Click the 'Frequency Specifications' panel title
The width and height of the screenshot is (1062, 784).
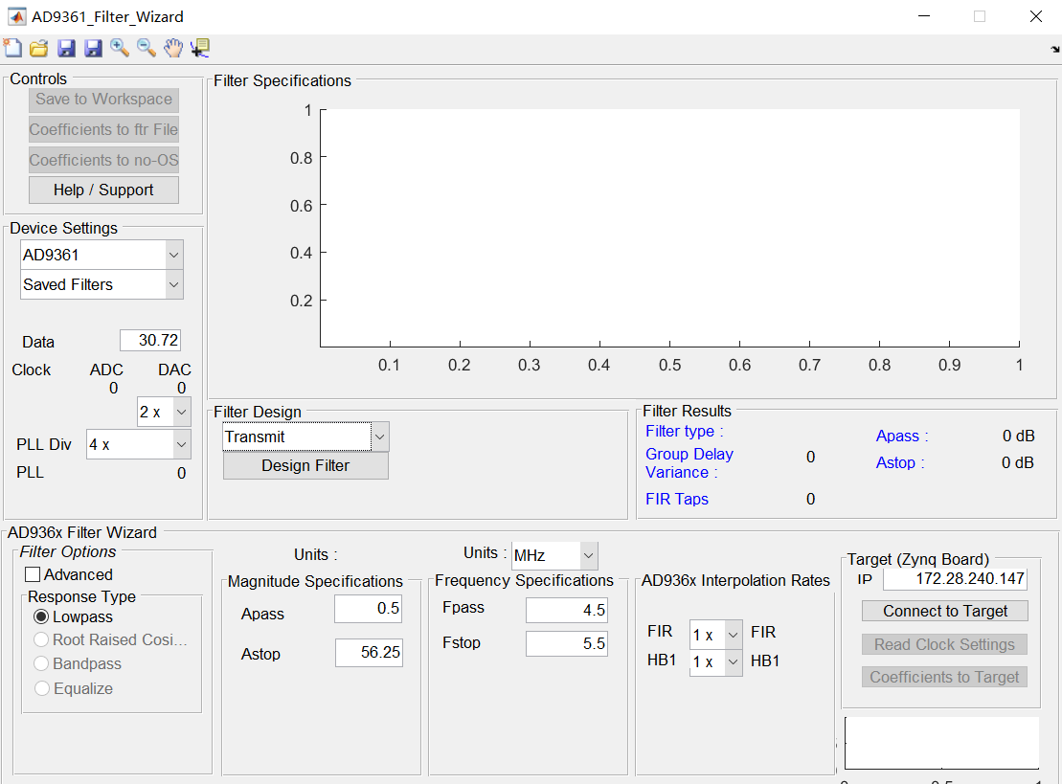pyautogui.click(x=524, y=580)
